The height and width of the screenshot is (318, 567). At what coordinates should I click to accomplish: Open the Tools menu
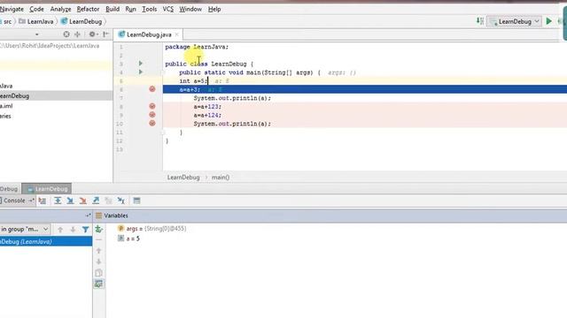150,9
